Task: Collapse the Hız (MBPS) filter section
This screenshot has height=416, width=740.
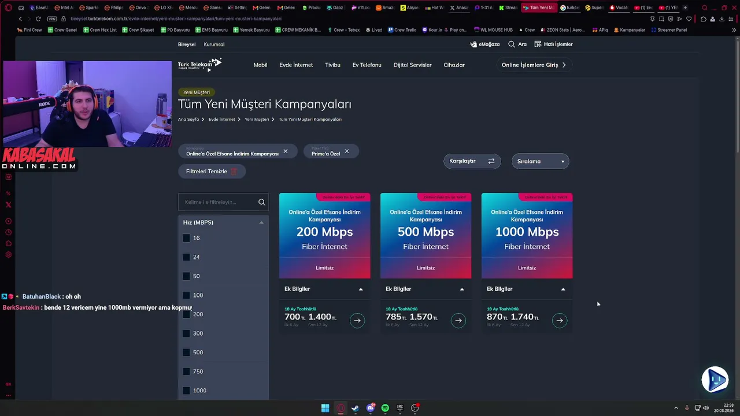Action: click(261, 222)
